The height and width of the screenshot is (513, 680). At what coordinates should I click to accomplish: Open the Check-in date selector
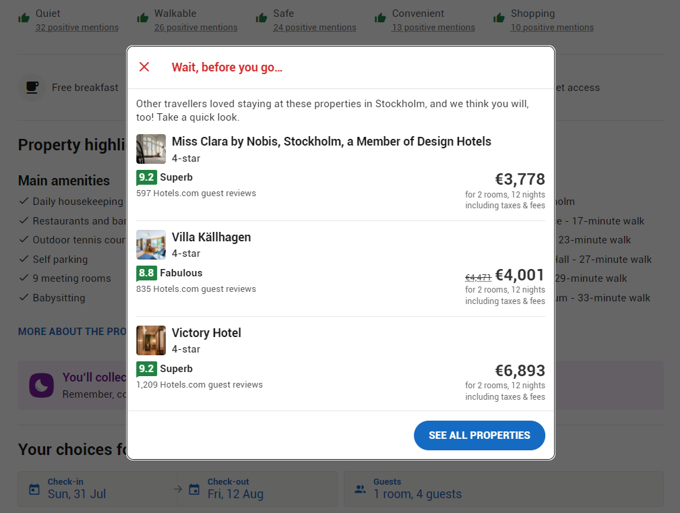pos(98,489)
